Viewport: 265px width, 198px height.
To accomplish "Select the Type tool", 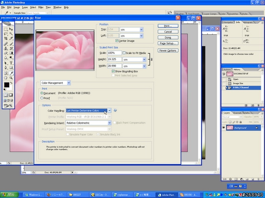I will pyautogui.click(x=11, y=63).
